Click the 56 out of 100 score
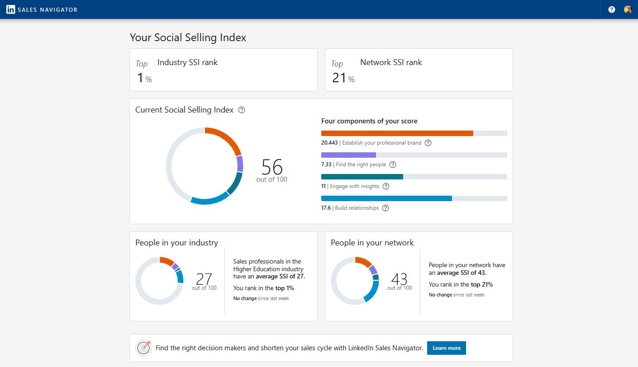 [272, 170]
